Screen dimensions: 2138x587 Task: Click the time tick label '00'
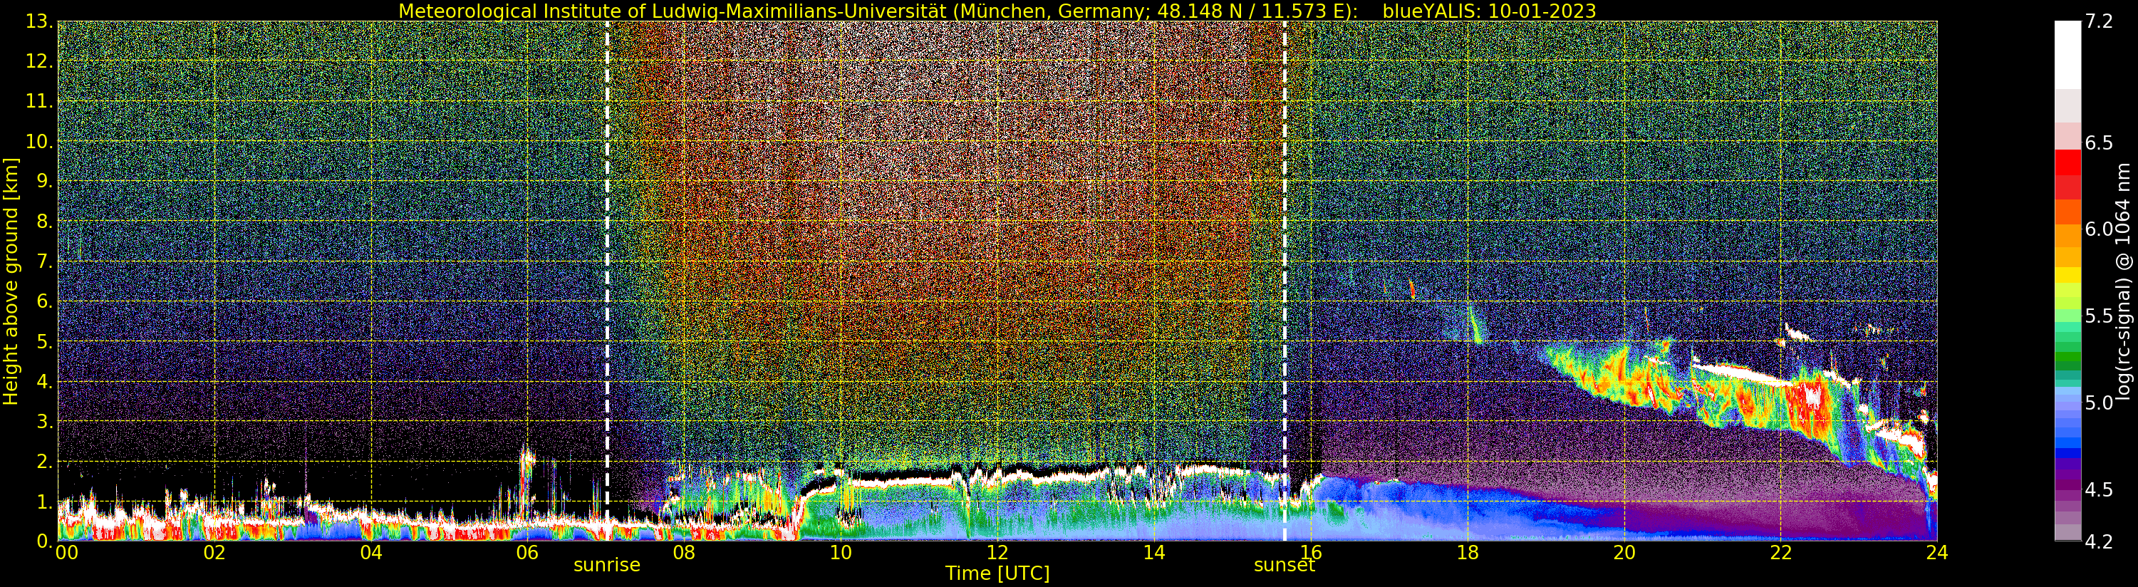point(66,553)
